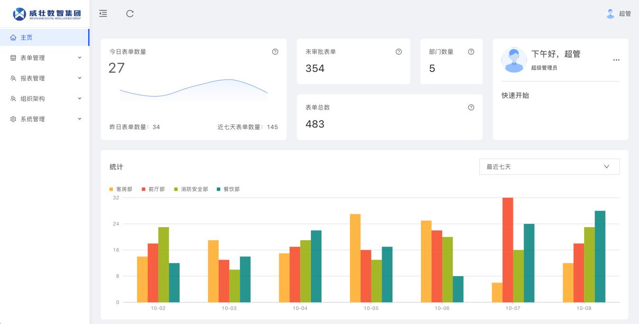
Task: Click the gear icon beside 系统管理
Action: pyautogui.click(x=13, y=119)
